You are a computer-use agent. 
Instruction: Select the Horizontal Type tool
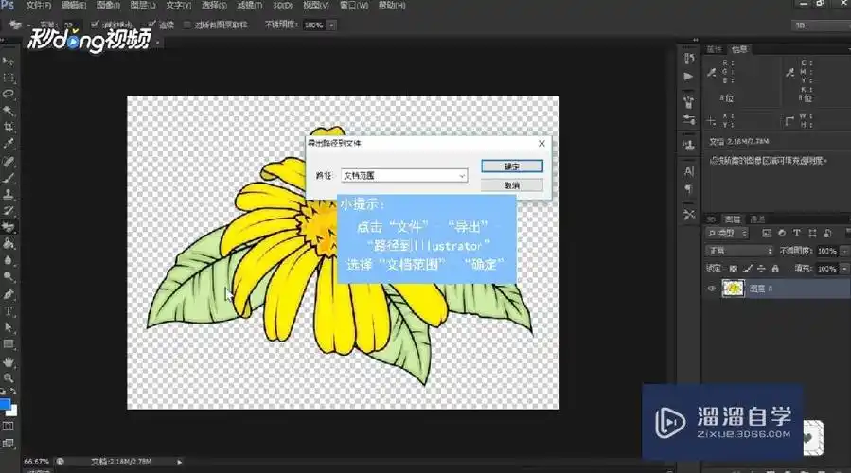tap(9, 310)
